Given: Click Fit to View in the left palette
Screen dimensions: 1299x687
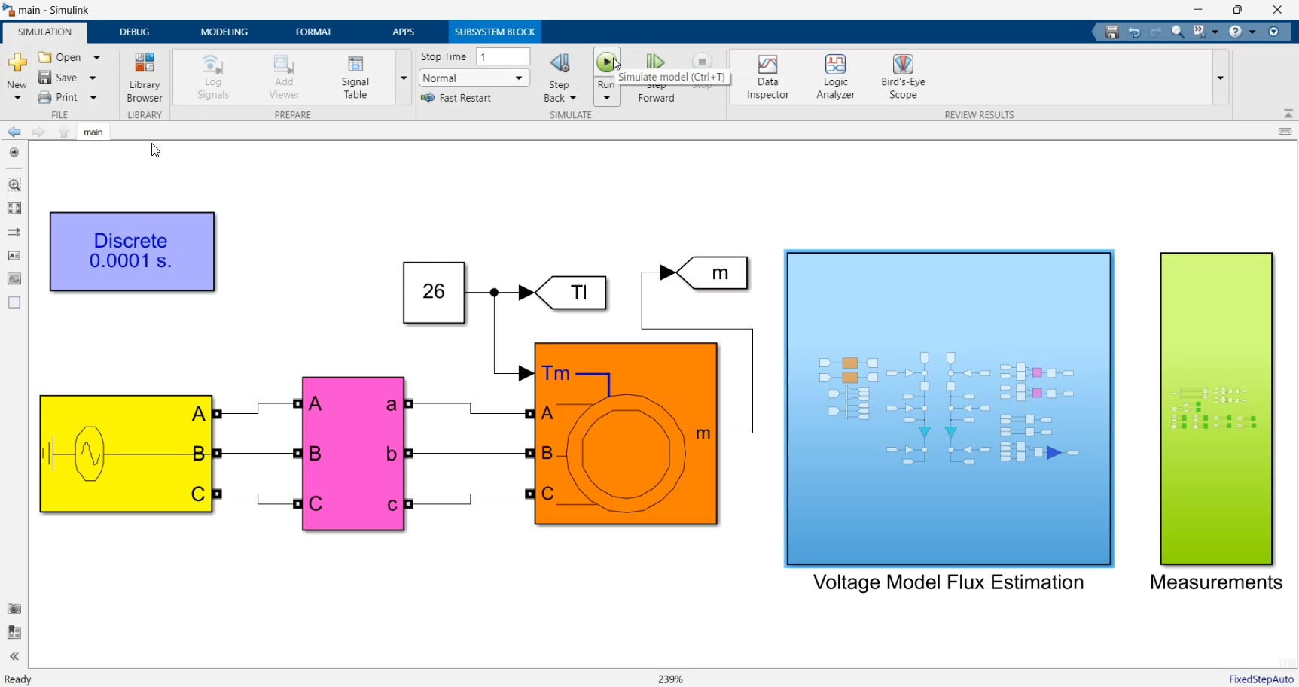Looking at the screenshot, I should click(14, 208).
